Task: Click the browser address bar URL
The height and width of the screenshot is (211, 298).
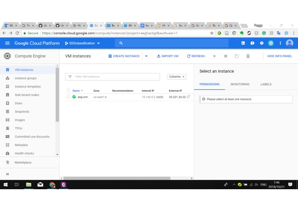Action: [110, 33]
